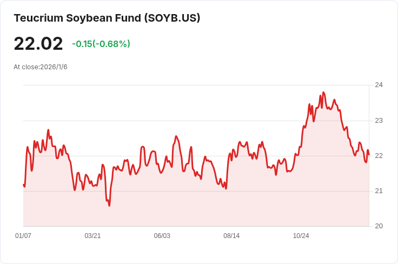Click the 24 price axis label
This screenshot has width=398, height=264.
(x=379, y=85)
